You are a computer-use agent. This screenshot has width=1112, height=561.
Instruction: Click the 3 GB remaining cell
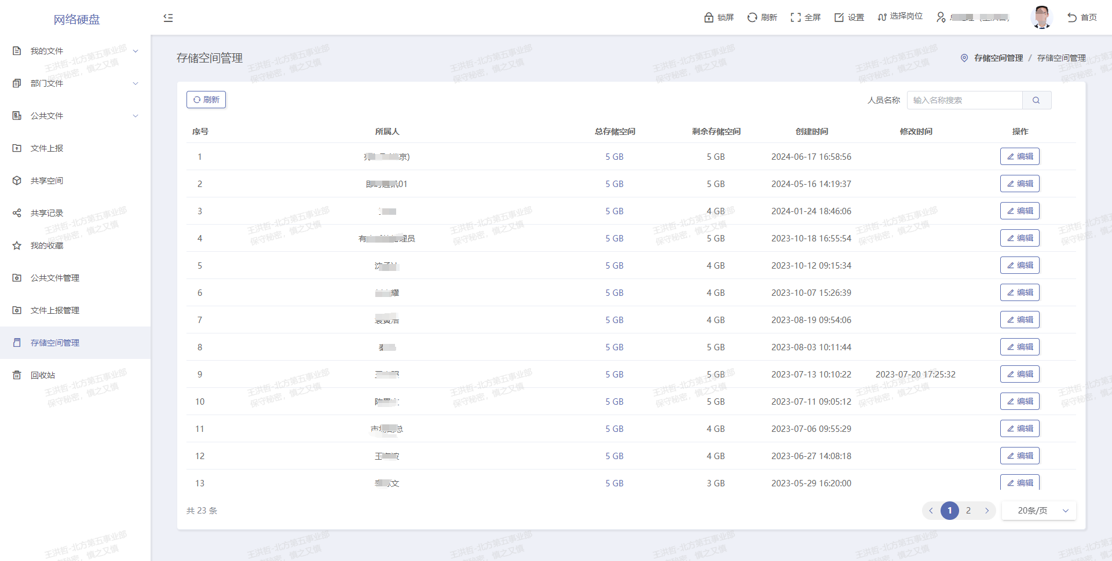click(716, 483)
